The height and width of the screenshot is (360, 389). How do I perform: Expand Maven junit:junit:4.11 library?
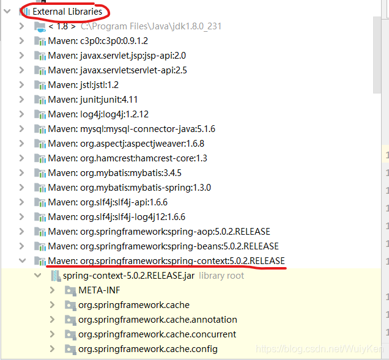coord(21,100)
